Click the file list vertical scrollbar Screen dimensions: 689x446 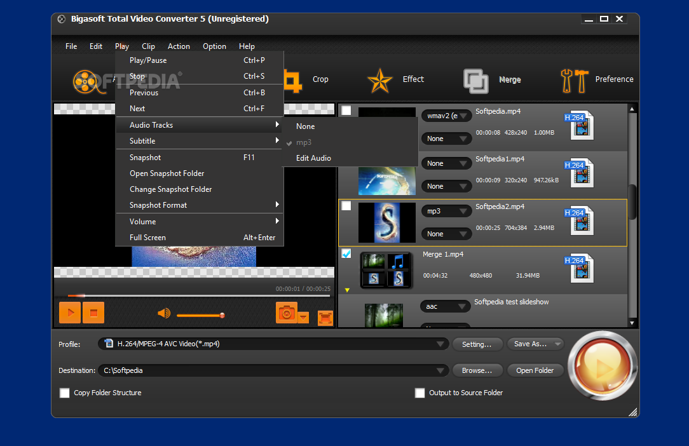pyautogui.click(x=632, y=202)
